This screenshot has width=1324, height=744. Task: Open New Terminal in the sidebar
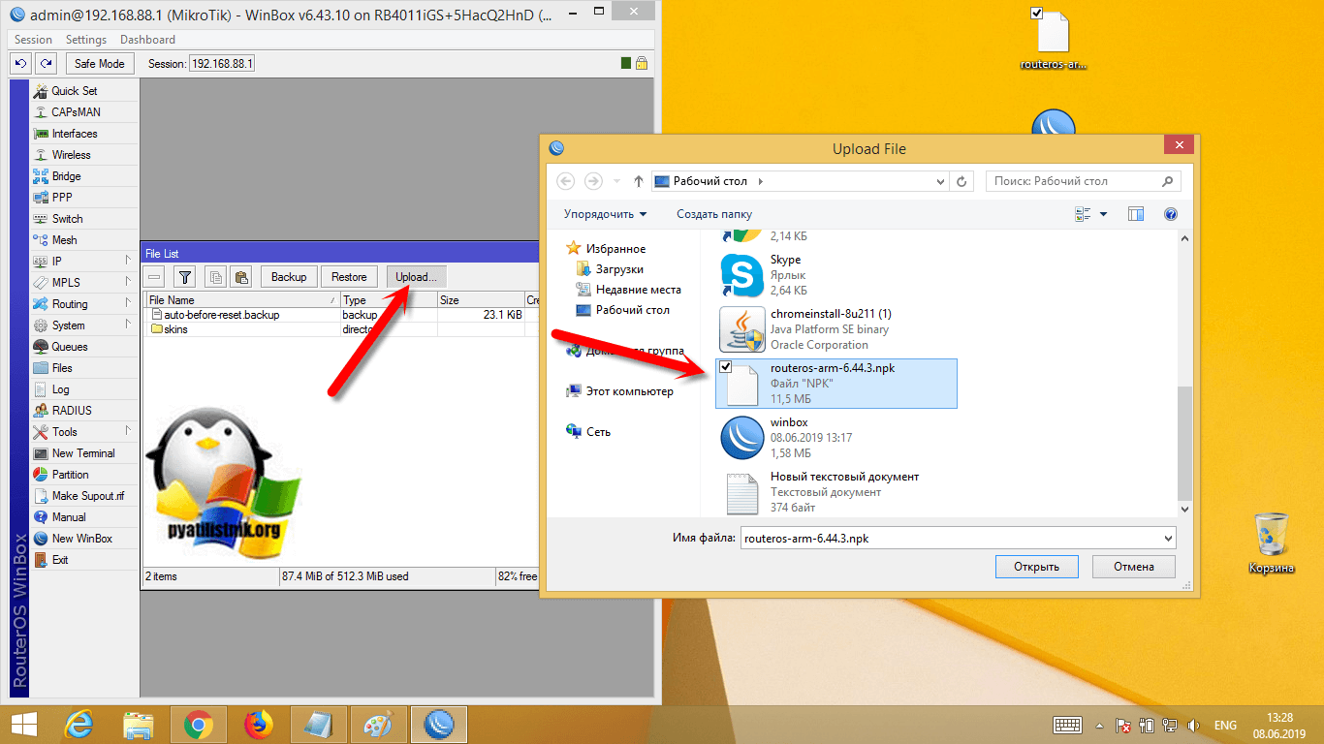pos(82,453)
